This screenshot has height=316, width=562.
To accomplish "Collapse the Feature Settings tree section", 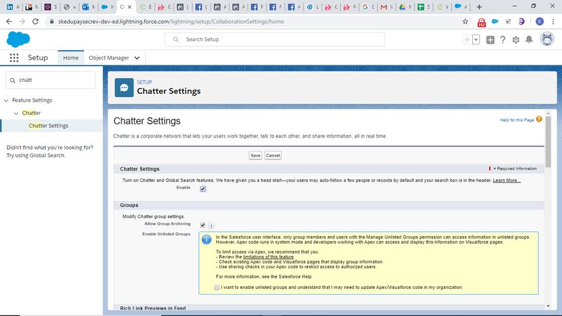I will click(x=7, y=100).
